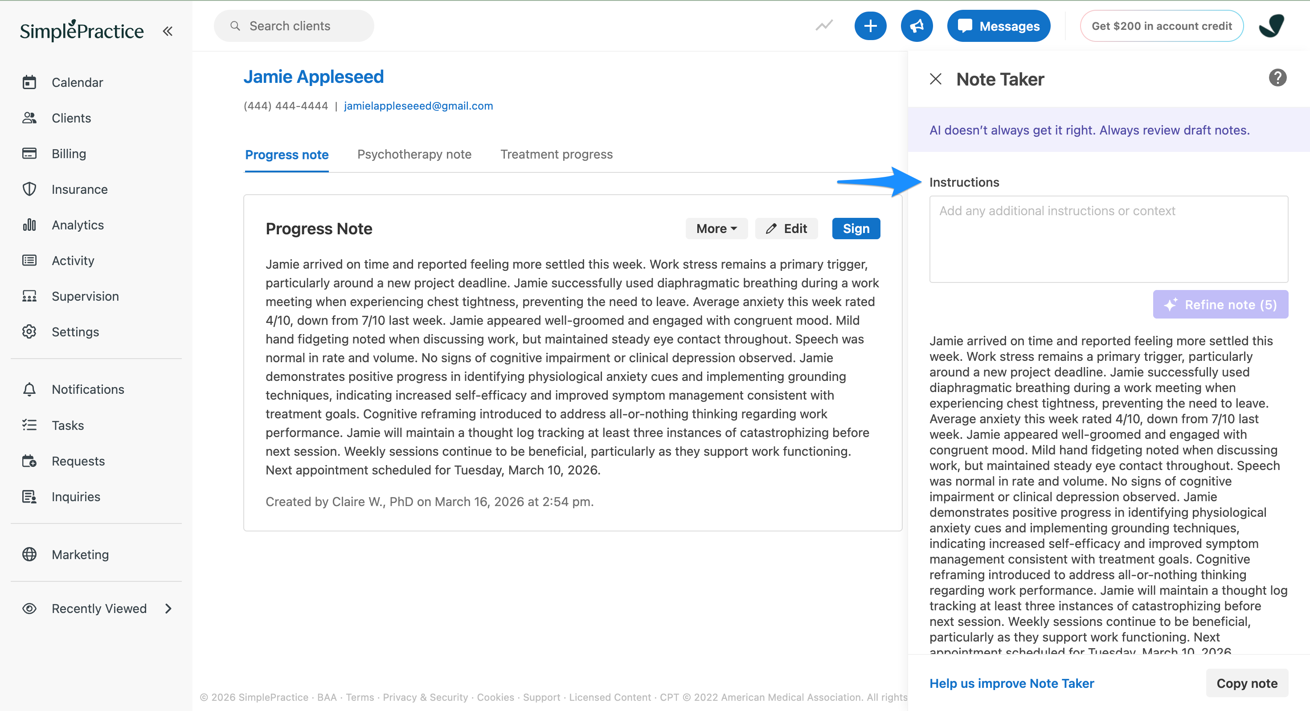The image size is (1310, 711).
Task: Close the Note Taker panel
Action: 936,79
